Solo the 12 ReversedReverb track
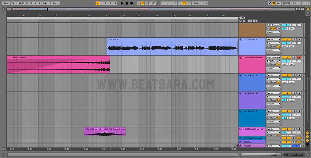The image size is (311, 158). tap(294, 57)
